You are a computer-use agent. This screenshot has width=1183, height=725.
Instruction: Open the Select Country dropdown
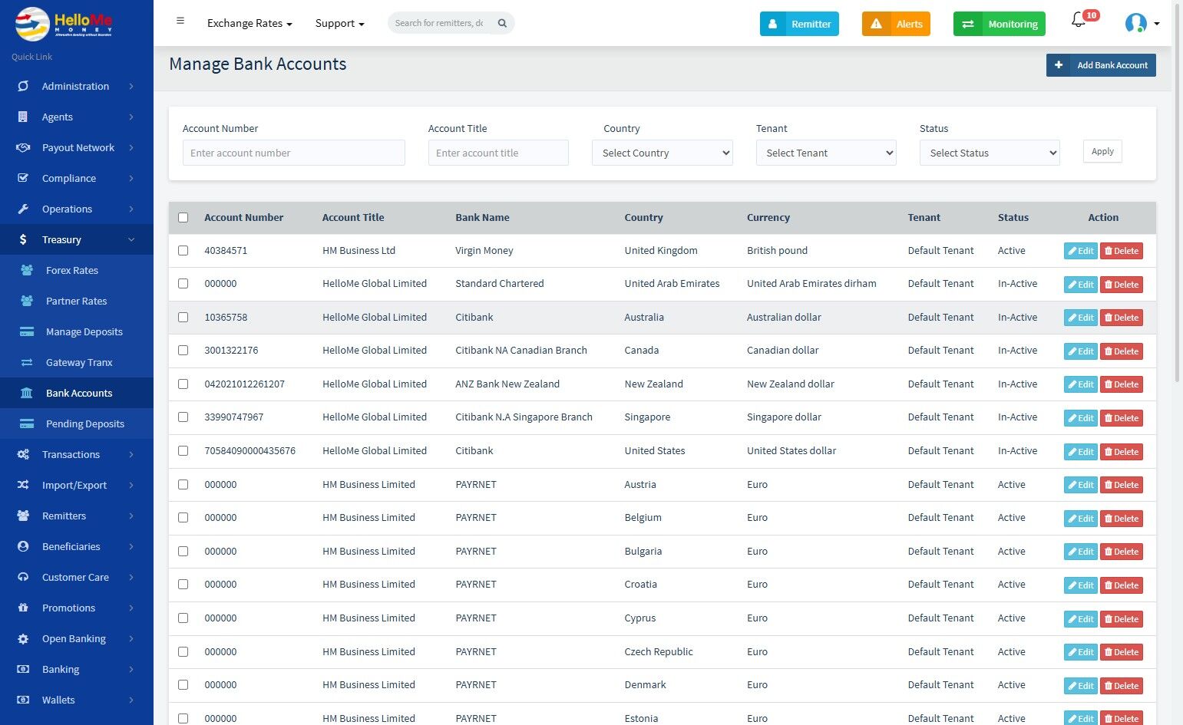pos(662,153)
